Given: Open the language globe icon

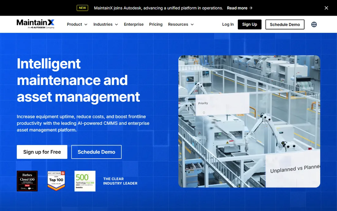Looking at the screenshot, I should [314, 25].
